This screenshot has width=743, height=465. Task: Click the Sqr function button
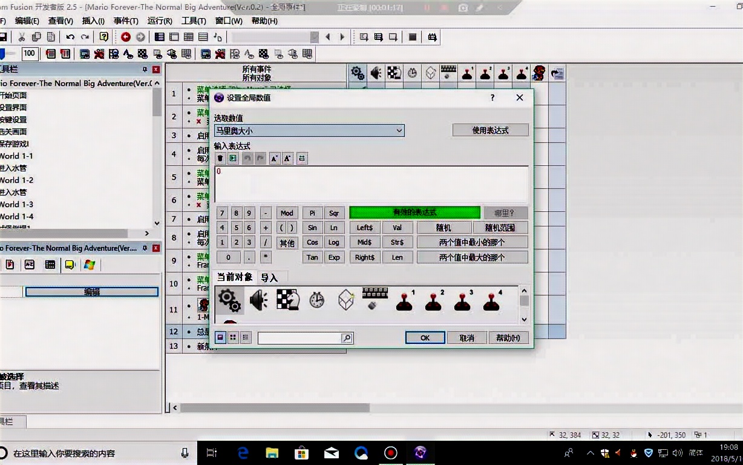coord(334,213)
